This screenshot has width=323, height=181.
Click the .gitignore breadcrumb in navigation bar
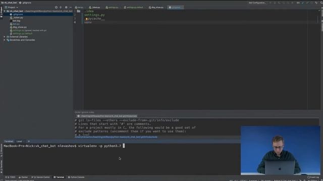point(25,3)
